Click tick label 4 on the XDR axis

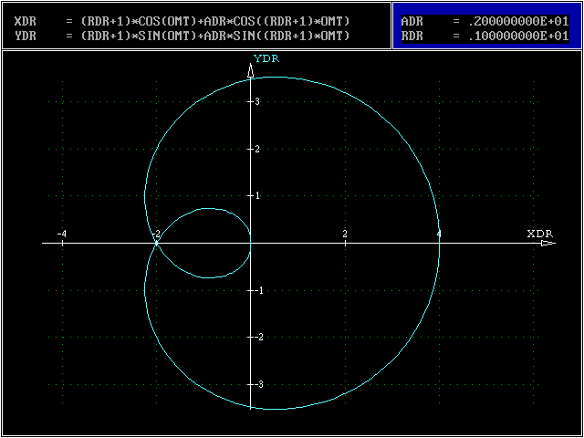[x=439, y=235]
